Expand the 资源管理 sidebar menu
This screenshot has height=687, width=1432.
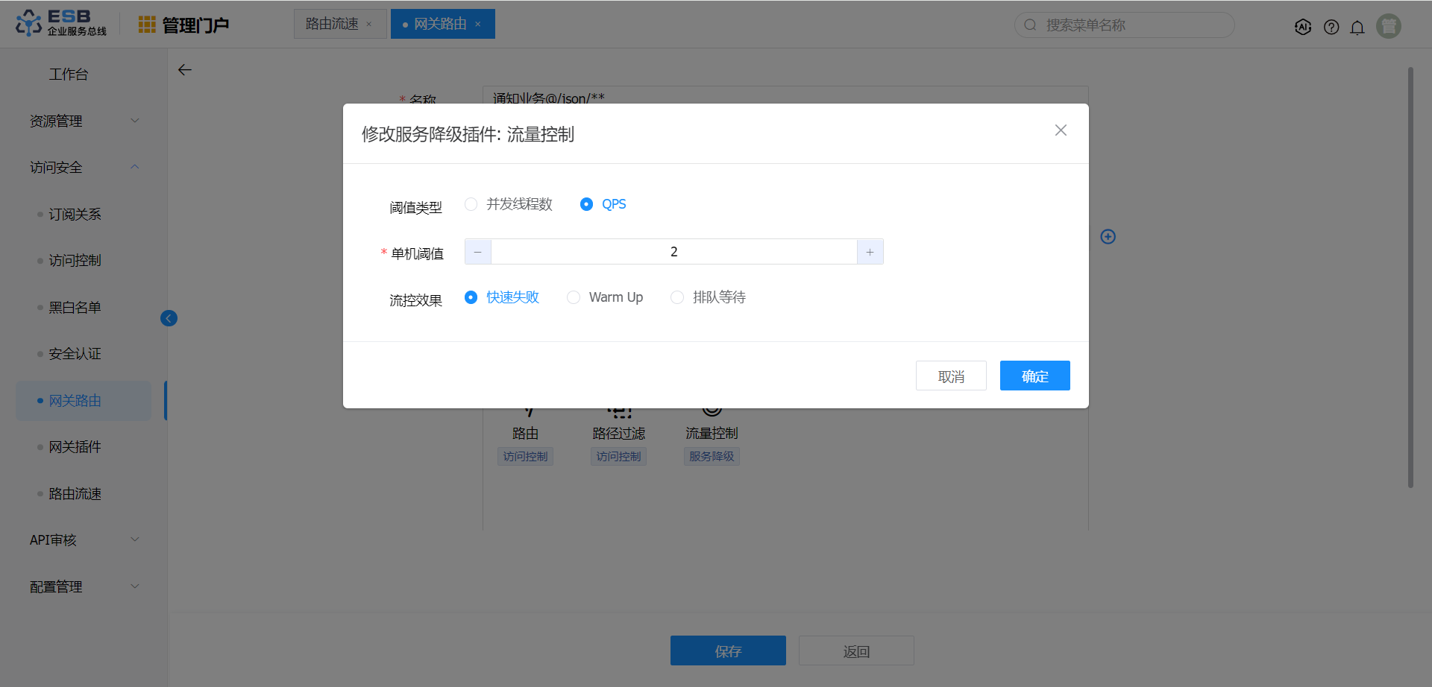[x=84, y=121]
